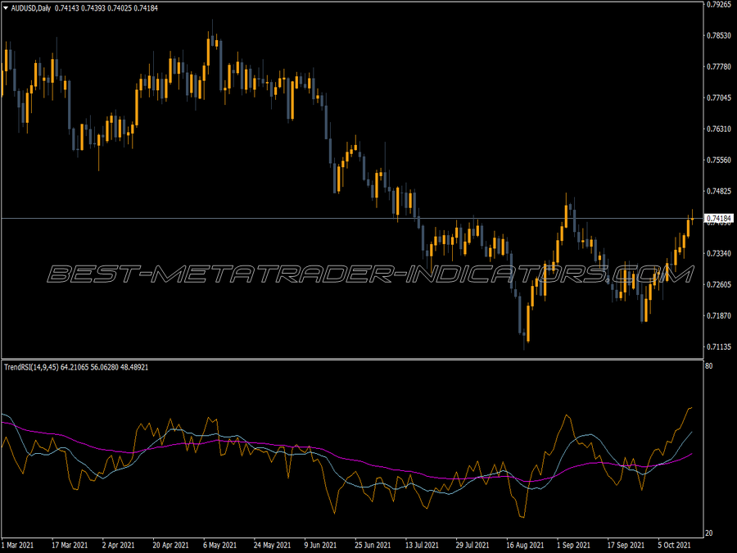Click the 2 Apr 2021 date label

pyautogui.click(x=118, y=546)
